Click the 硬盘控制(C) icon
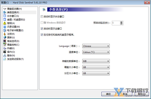The height and width of the screenshot is (99, 151). 5,45
